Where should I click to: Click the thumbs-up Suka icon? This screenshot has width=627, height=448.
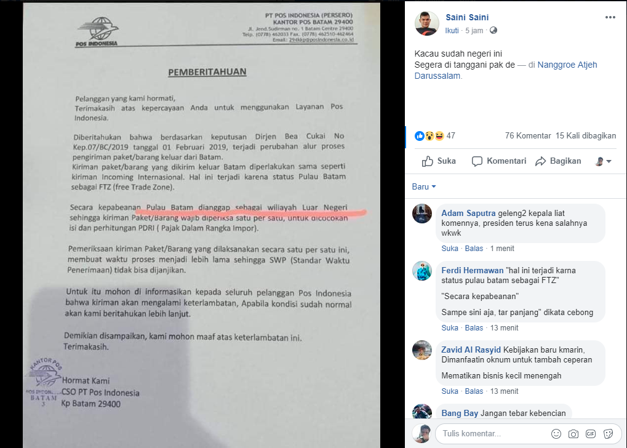428,161
